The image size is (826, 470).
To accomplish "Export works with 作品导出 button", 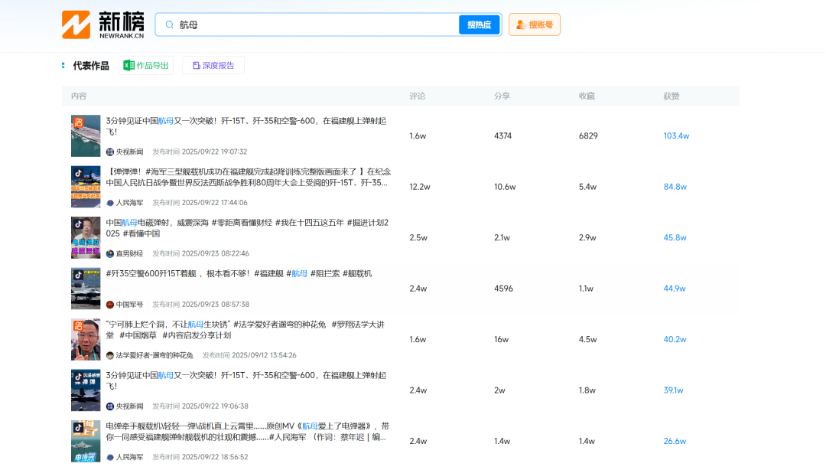I will (146, 66).
